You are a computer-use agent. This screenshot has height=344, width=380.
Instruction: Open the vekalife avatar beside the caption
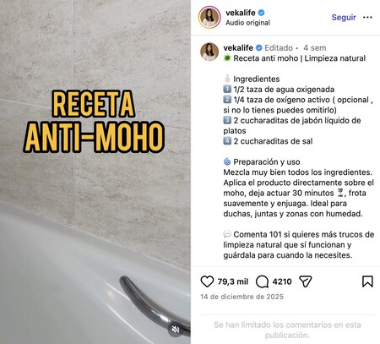pyautogui.click(x=209, y=52)
